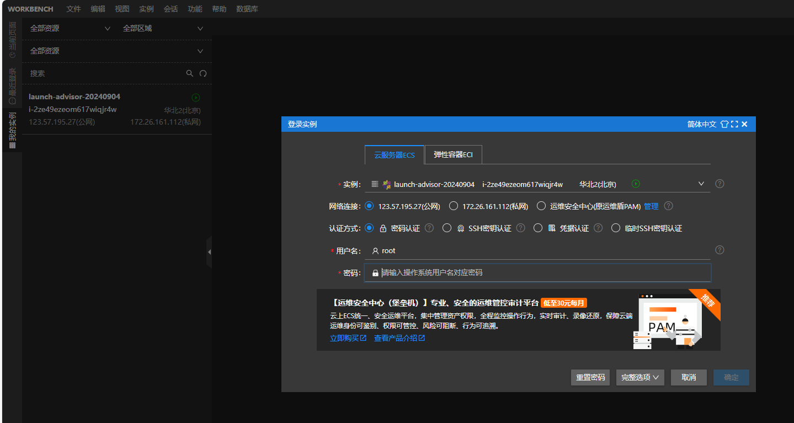
Task: Expand the instance selector dropdown arrow
Action: [x=701, y=184]
